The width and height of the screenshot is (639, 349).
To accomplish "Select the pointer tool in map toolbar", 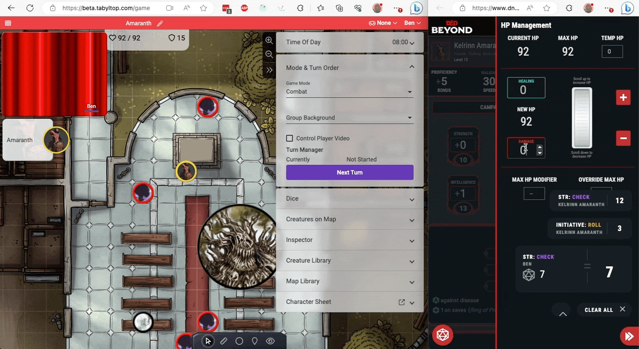I will (x=208, y=341).
